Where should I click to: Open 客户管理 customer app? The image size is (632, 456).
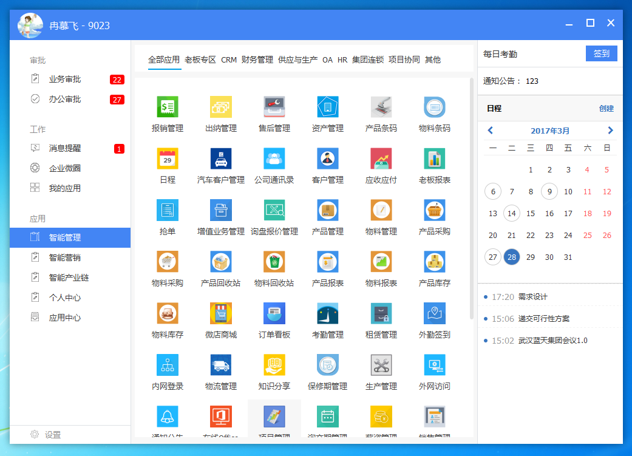[328, 159]
